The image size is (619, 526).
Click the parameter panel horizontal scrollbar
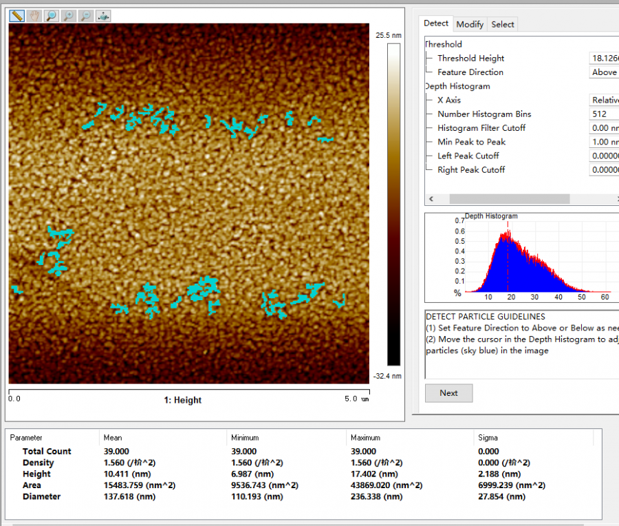click(x=509, y=199)
